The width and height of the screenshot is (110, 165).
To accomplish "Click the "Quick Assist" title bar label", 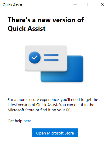I will (x=12, y=5).
